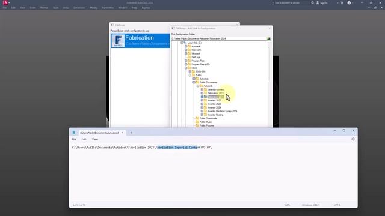Click the Notepad document icon on the tab
Screen dimensions: 385x216
pyautogui.click(x=73, y=133)
